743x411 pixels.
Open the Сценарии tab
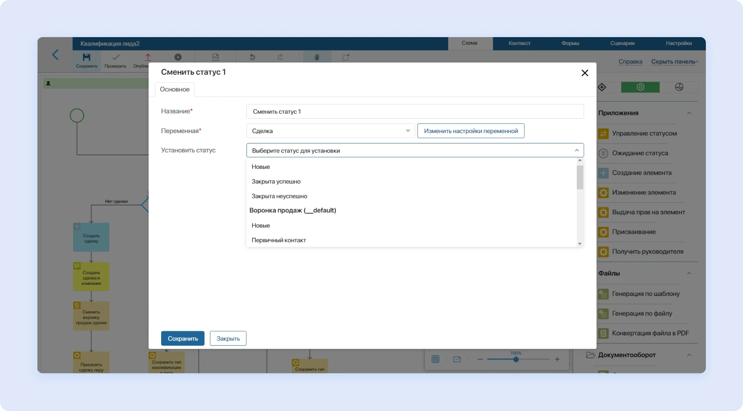(622, 43)
